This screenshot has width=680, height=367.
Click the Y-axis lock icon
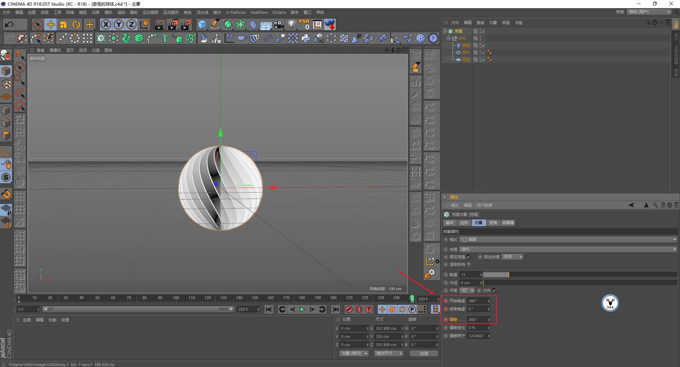click(118, 24)
